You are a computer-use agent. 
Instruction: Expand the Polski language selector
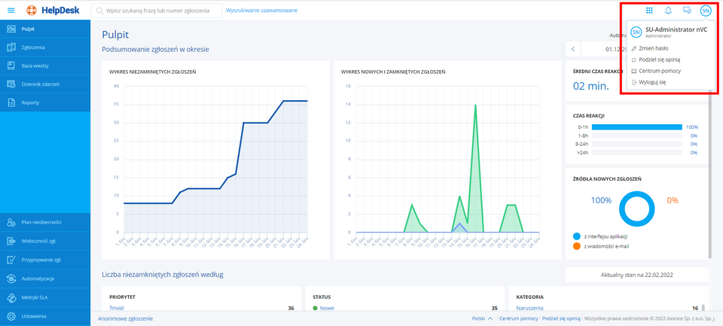tap(482, 318)
